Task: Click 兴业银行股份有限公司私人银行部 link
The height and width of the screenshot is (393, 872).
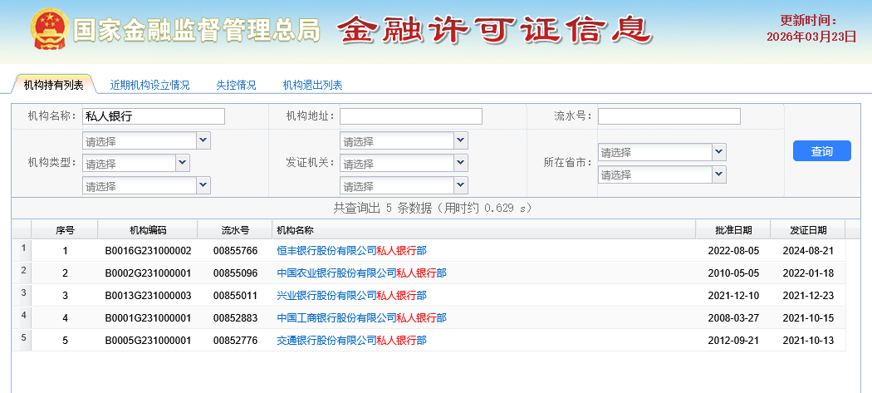Action: (x=351, y=295)
